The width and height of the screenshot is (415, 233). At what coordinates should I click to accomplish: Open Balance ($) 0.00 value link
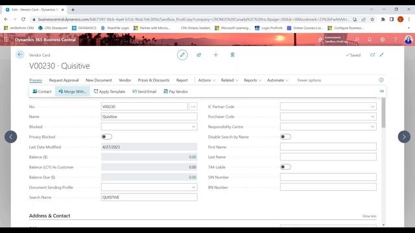[193, 157]
